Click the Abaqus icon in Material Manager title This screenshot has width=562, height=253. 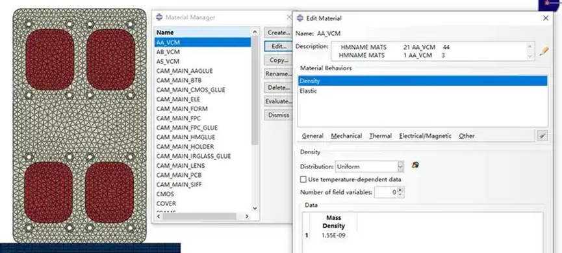pos(159,17)
